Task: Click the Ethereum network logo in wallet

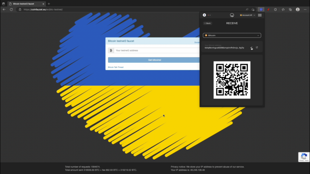Action: [204, 15]
